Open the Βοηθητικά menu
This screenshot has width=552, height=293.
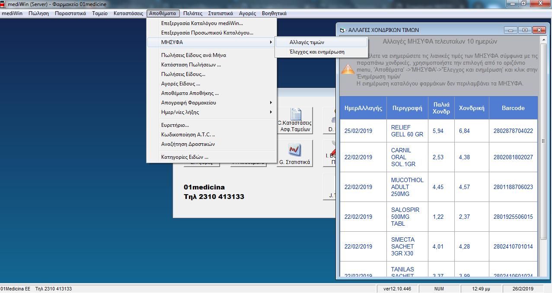(274, 13)
